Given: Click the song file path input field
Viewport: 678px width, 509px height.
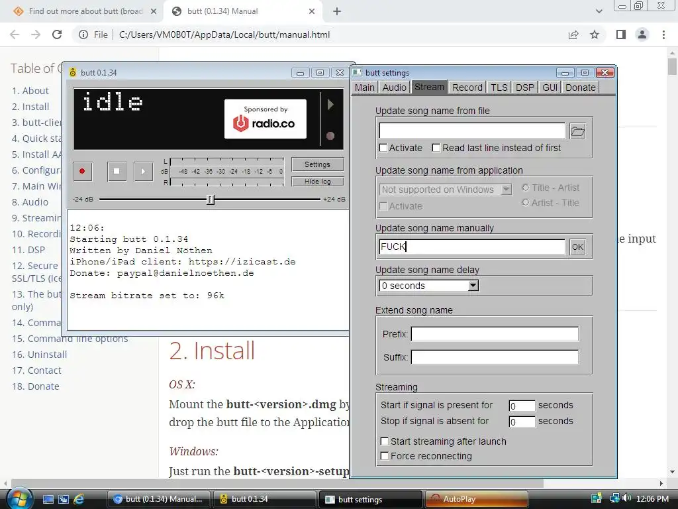Looking at the screenshot, I should tap(471, 131).
